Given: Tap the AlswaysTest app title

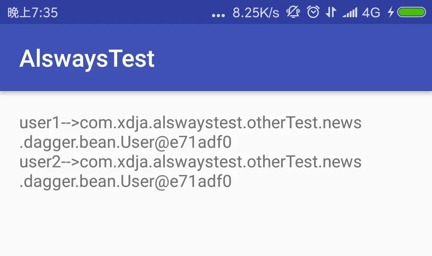Looking at the screenshot, I should pyautogui.click(x=87, y=58).
